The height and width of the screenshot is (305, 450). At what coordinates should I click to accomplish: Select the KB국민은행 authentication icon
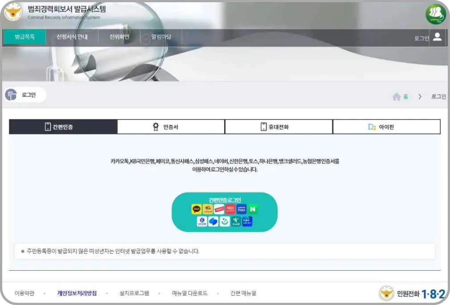[208, 209]
